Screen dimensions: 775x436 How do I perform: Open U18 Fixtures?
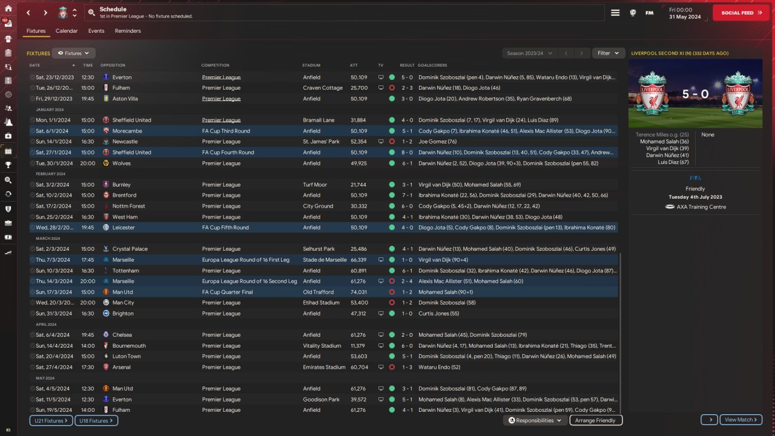coord(96,420)
